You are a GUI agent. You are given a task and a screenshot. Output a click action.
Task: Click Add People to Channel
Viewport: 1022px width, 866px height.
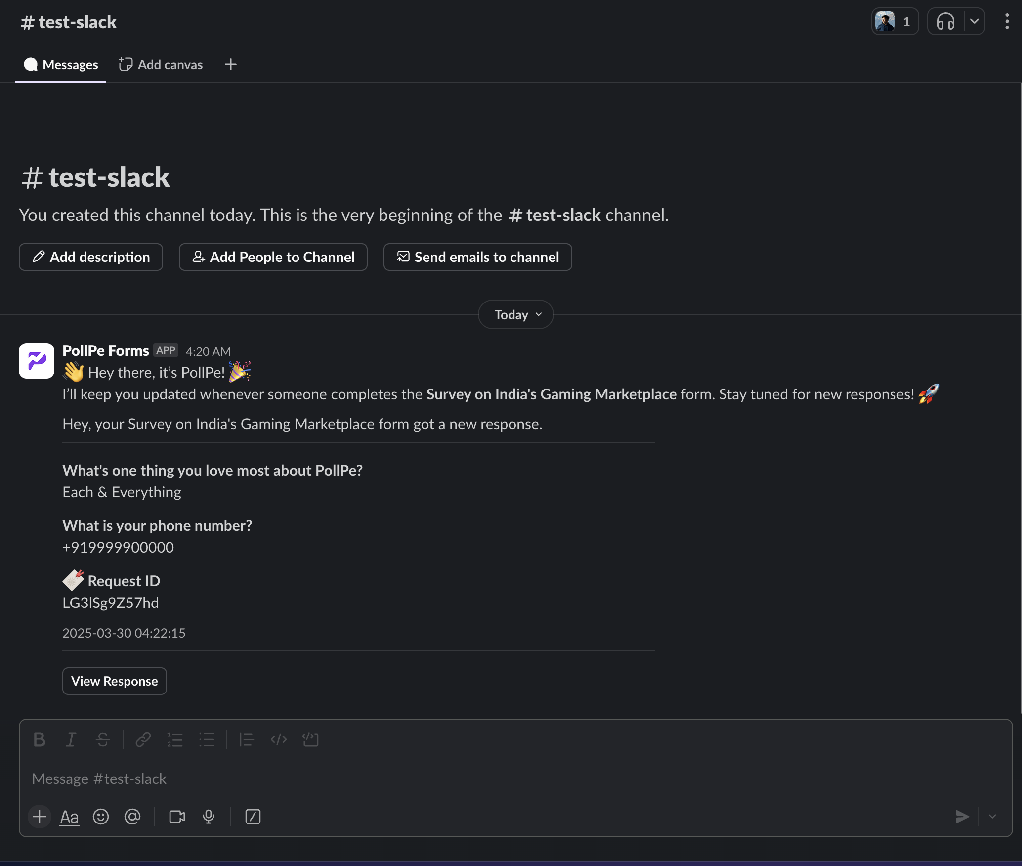point(273,257)
